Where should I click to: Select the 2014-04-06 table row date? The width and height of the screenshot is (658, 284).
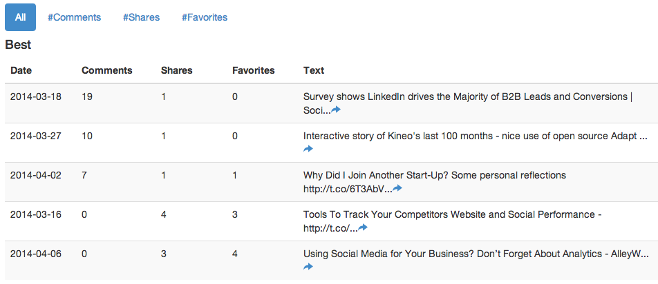click(x=36, y=254)
